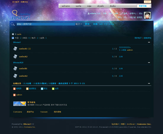Screen dimensions: 163x134
Task: Click the home icon in the breadcrumb
Action: pos(13,34)
